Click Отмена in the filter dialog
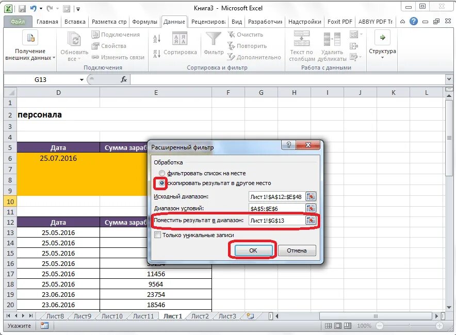 pyautogui.click(x=297, y=250)
